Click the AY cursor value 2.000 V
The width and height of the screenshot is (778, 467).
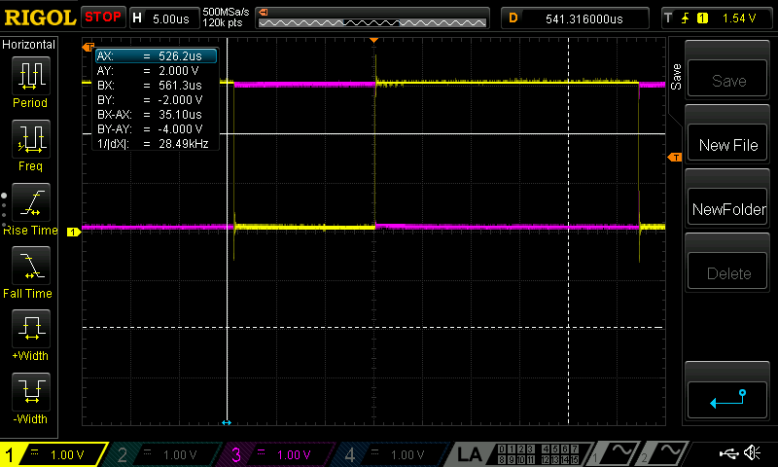point(178,71)
